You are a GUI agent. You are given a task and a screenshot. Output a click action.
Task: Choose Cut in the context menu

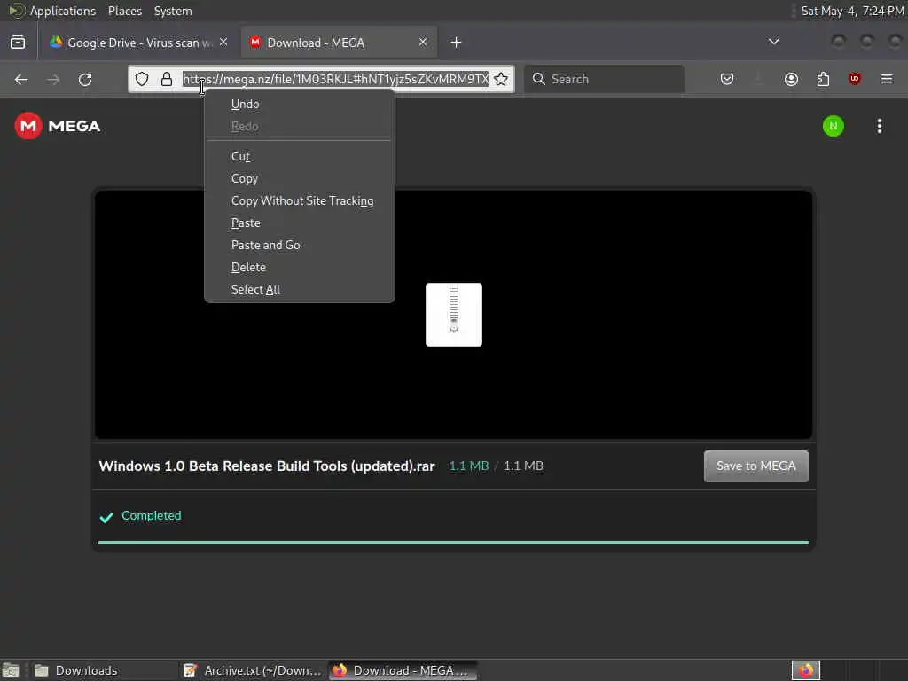pyautogui.click(x=300, y=156)
